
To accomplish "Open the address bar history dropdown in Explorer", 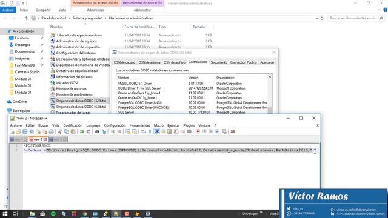I will coord(317,18).
